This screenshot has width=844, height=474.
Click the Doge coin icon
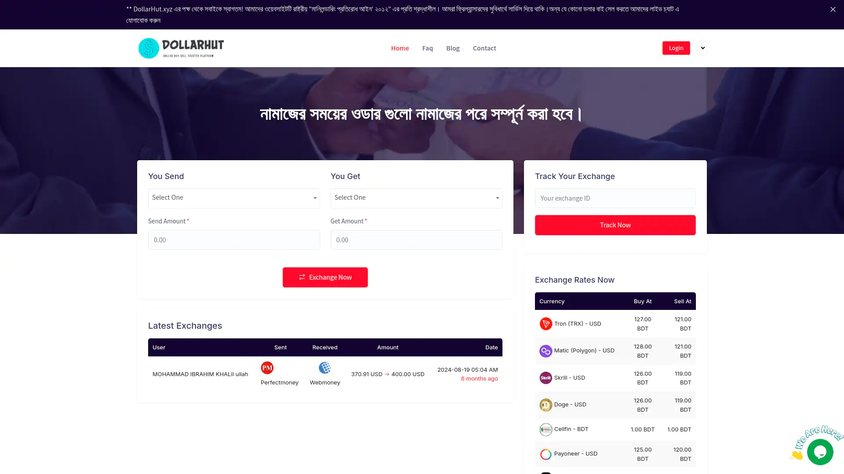[546, 405]
